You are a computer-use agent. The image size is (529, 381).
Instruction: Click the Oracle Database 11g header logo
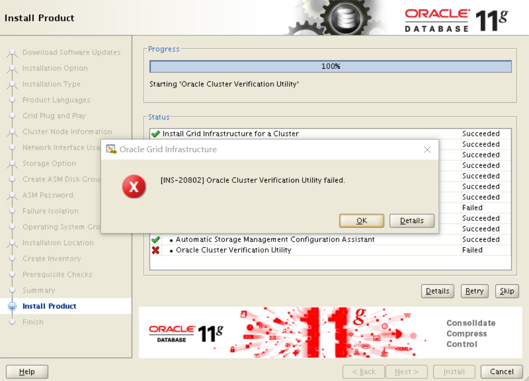click(456, 20)
